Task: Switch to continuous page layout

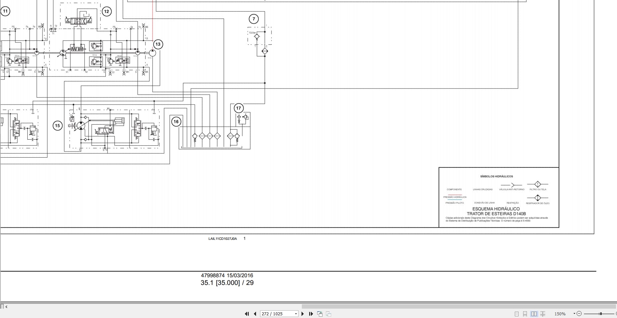Action: (525, 314)
